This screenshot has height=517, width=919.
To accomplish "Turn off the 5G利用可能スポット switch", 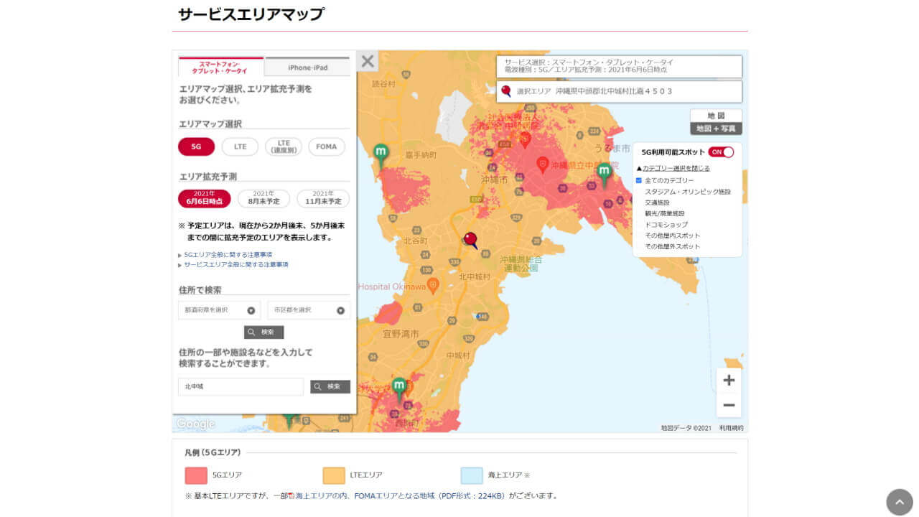I will [722, 152].
